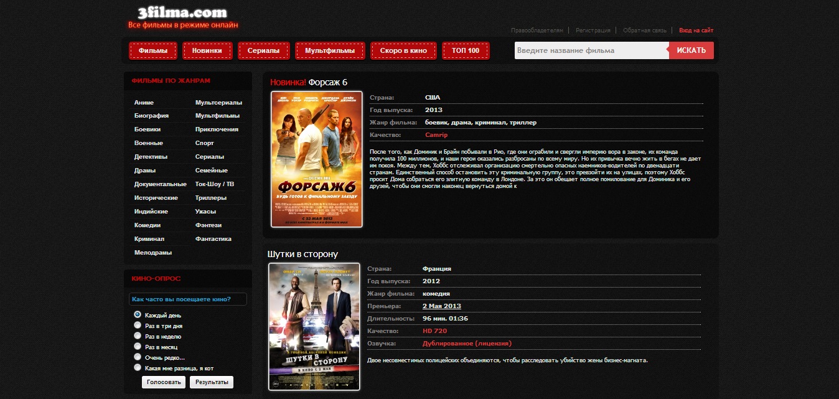
Task: Open the Комедии genre list
Action: tap(148, 225)
